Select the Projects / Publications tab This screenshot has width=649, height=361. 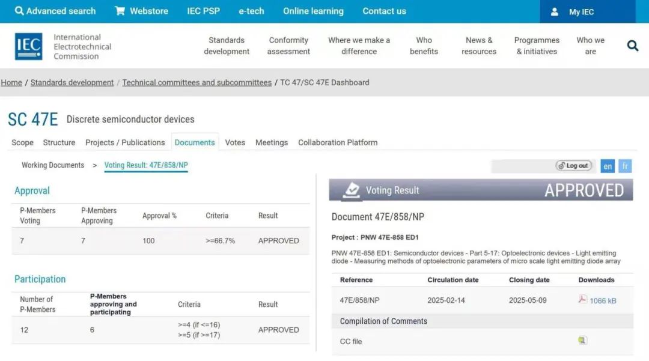point(125,142)
